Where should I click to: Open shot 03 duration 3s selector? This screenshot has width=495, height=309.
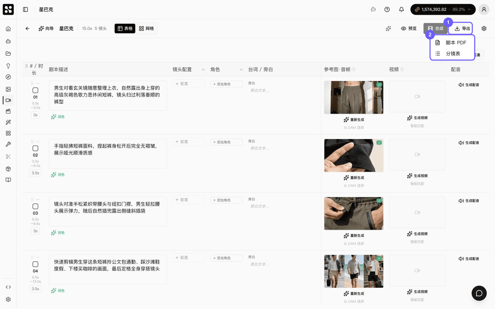coord(35,231)
